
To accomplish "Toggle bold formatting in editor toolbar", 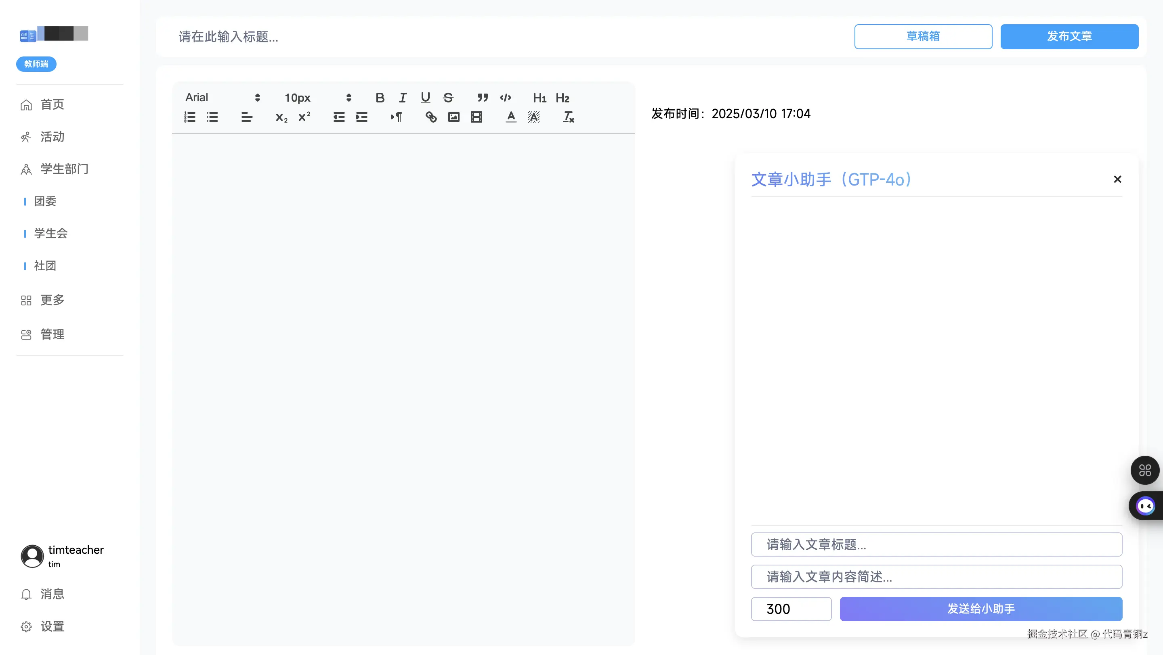I will (x=380, y=97).
